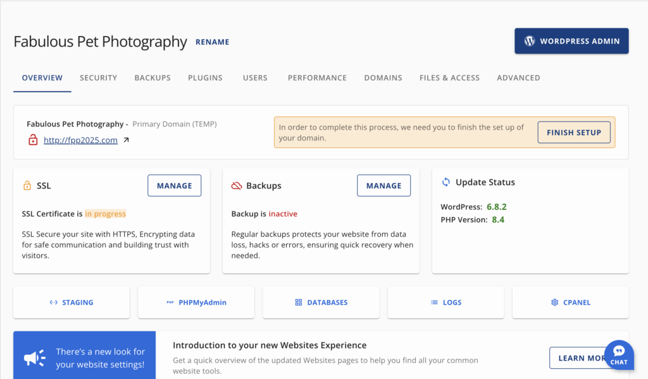Launch PHPMyAdmin shortcut
Image resolution: width=648 pixels, height=379 pixels.
coord(196,302)
